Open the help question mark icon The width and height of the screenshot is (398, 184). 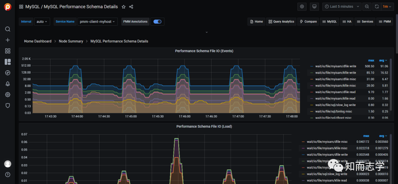(8, 175)
